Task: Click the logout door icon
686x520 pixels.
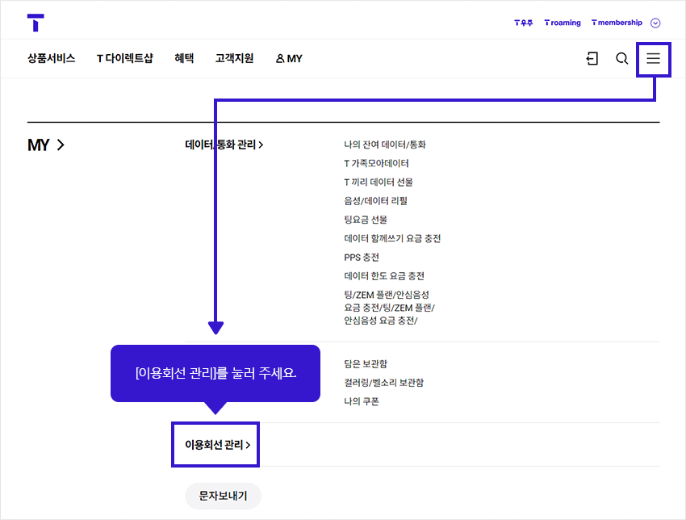Action: point(592,58)
